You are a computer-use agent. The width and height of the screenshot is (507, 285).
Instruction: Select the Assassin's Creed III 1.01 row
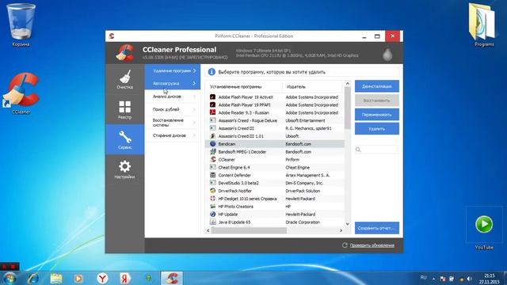tap(275, 136)
